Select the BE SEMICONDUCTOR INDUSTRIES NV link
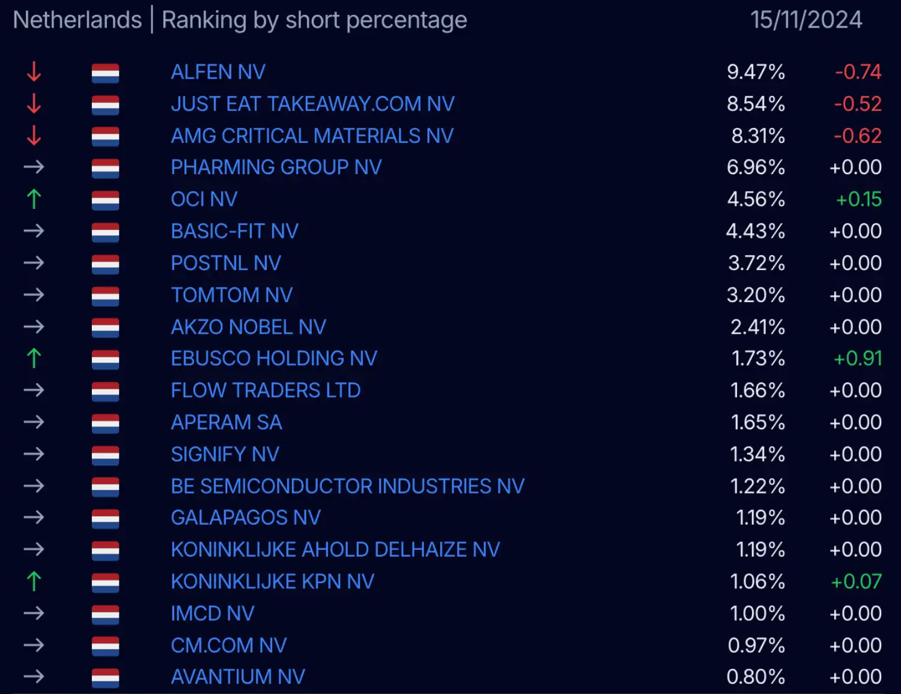 347,486
